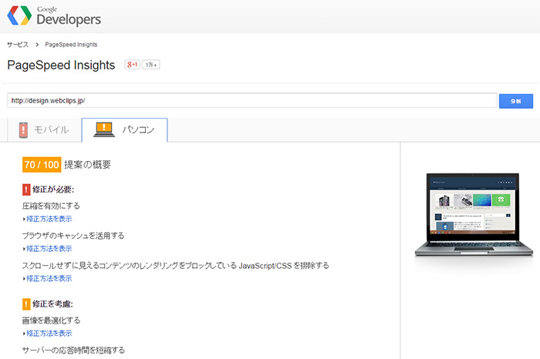
Task: Click the 提案の概要 heading
Action: pos(87,165)
